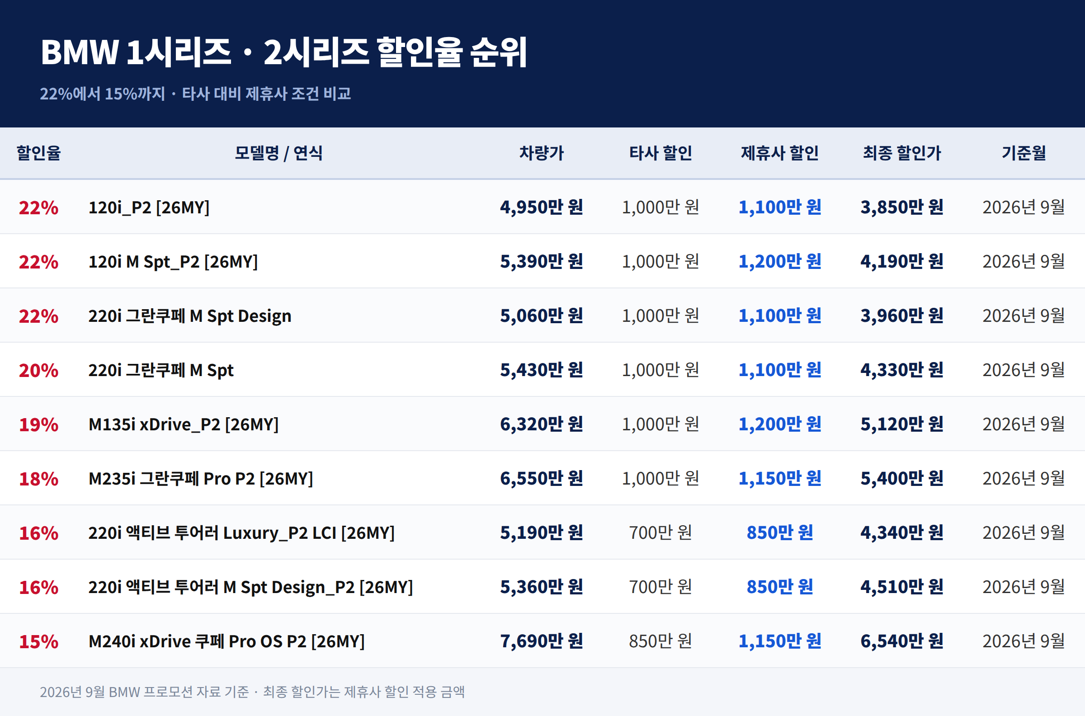Click the 제휴사 할인 column header
This screenshot has width=1085, height=716.
coord(779,153)
